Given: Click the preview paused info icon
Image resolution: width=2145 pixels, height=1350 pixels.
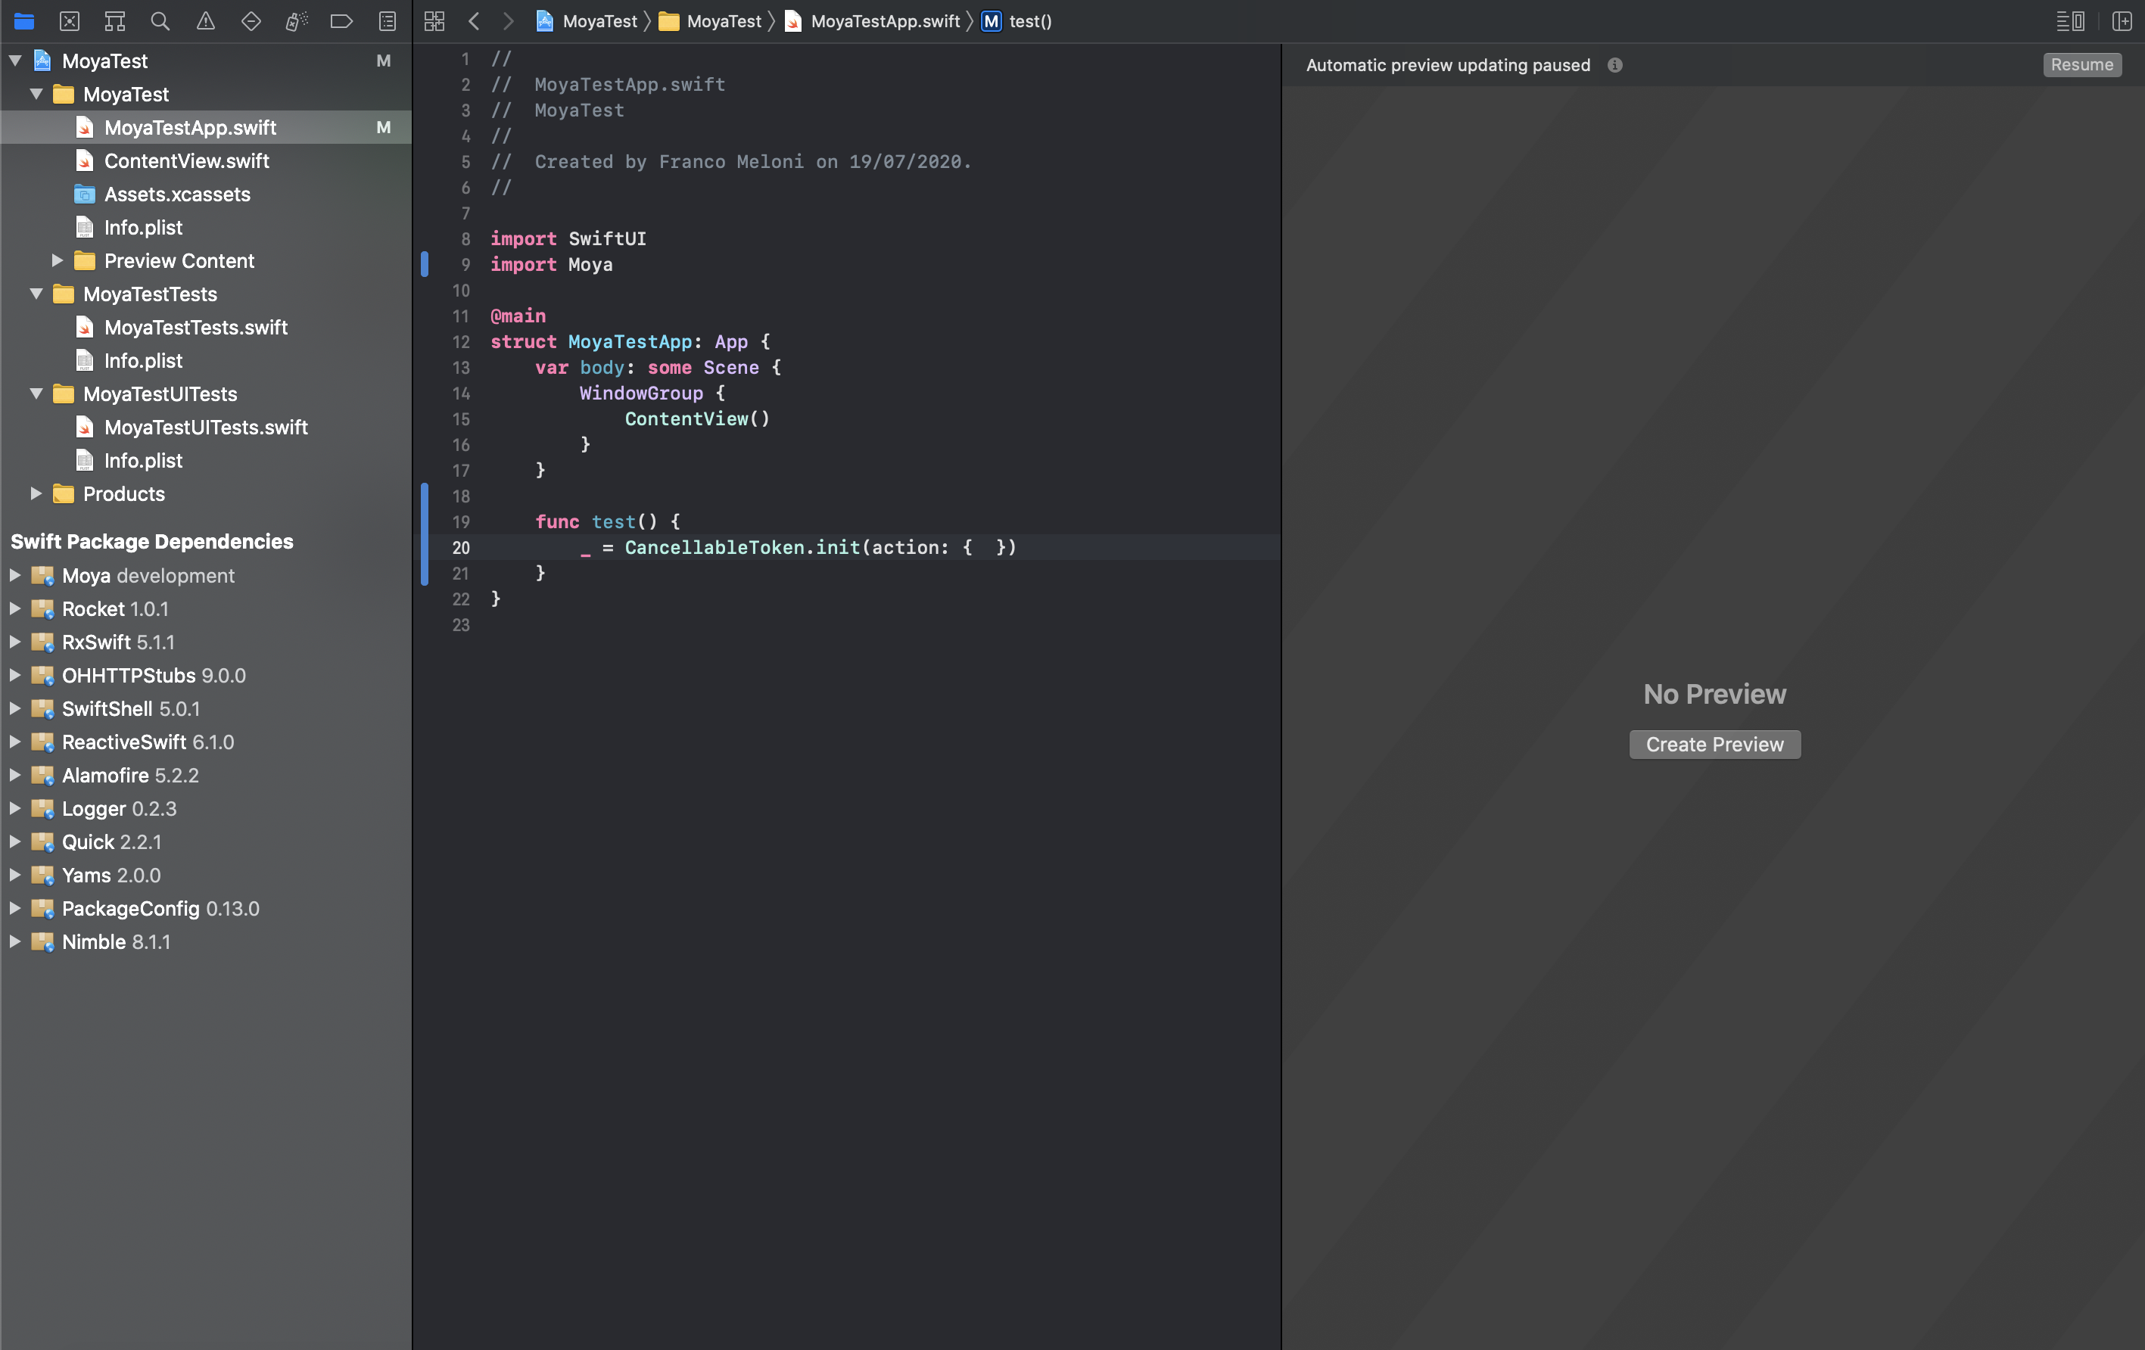Looking at the screenshot, I should [1615, 65].
